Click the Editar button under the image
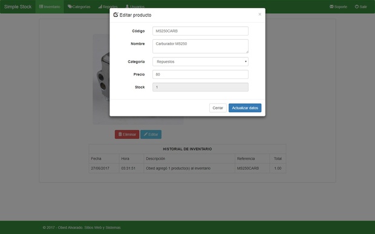The width and height of the screenshot is (375, 234). pyautogui.click(x=151, y=134)
